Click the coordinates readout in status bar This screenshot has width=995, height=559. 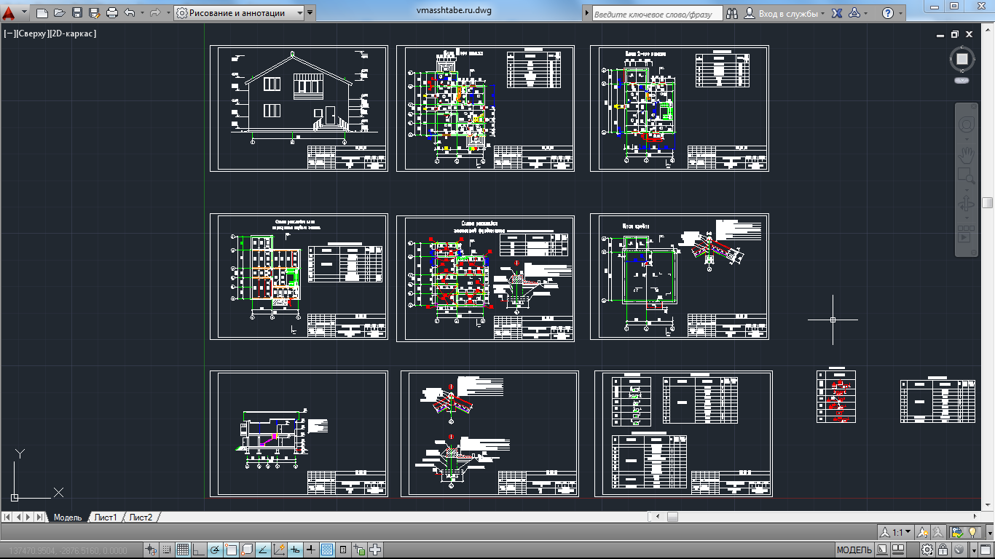pos(67,551)
